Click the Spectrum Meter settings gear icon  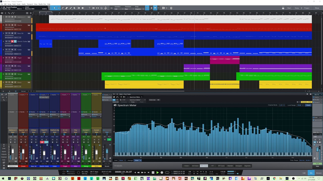click(298, 102)
